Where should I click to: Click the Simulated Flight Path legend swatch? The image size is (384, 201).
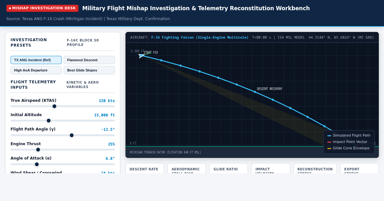[x=329, y=136]
